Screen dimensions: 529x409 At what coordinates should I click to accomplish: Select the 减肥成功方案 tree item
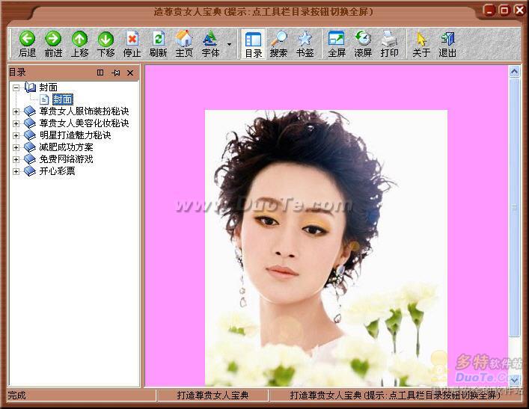point(67,147)
